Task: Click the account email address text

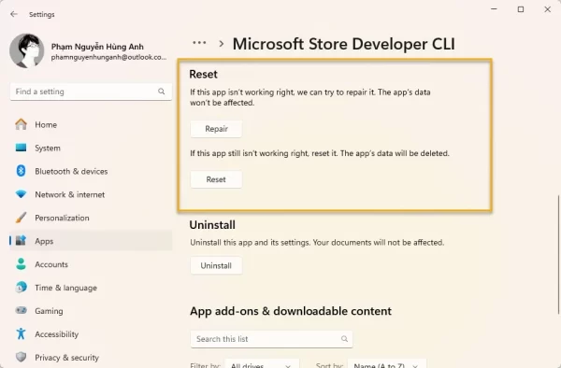Action: click(108, 57)
